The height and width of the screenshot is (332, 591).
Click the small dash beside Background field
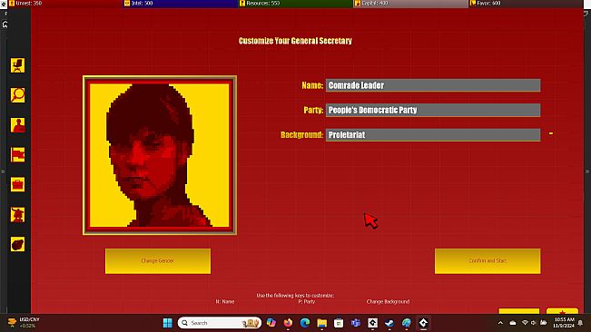551,133
